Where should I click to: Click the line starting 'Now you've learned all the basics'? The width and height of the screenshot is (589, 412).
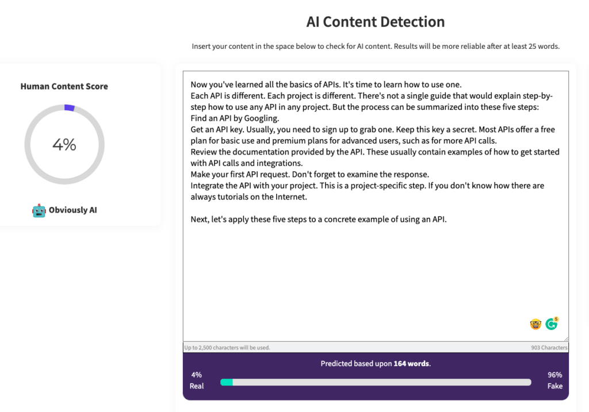click(326, 84)
